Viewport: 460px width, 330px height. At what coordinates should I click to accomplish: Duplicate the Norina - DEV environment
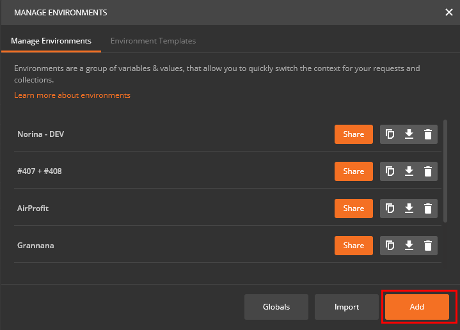click(390, 134)
